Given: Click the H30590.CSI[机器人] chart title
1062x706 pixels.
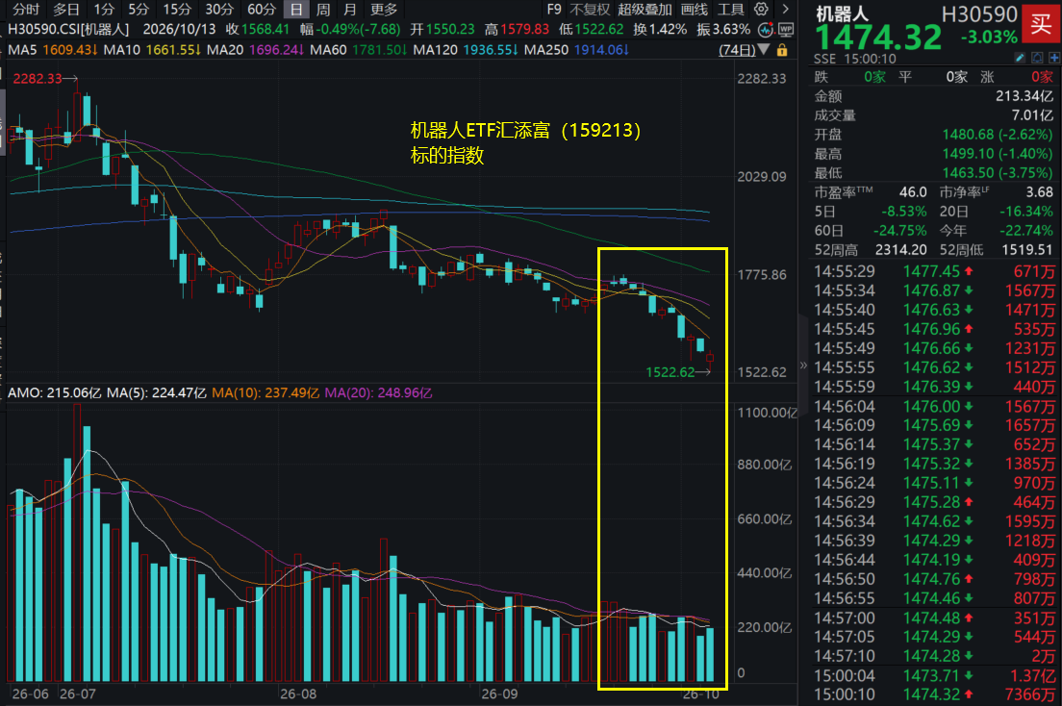Looking at the screenshot, I should [68, 30].
